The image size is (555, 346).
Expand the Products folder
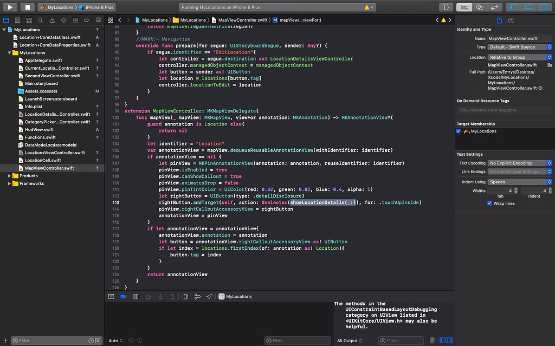(x=9, y=176)
